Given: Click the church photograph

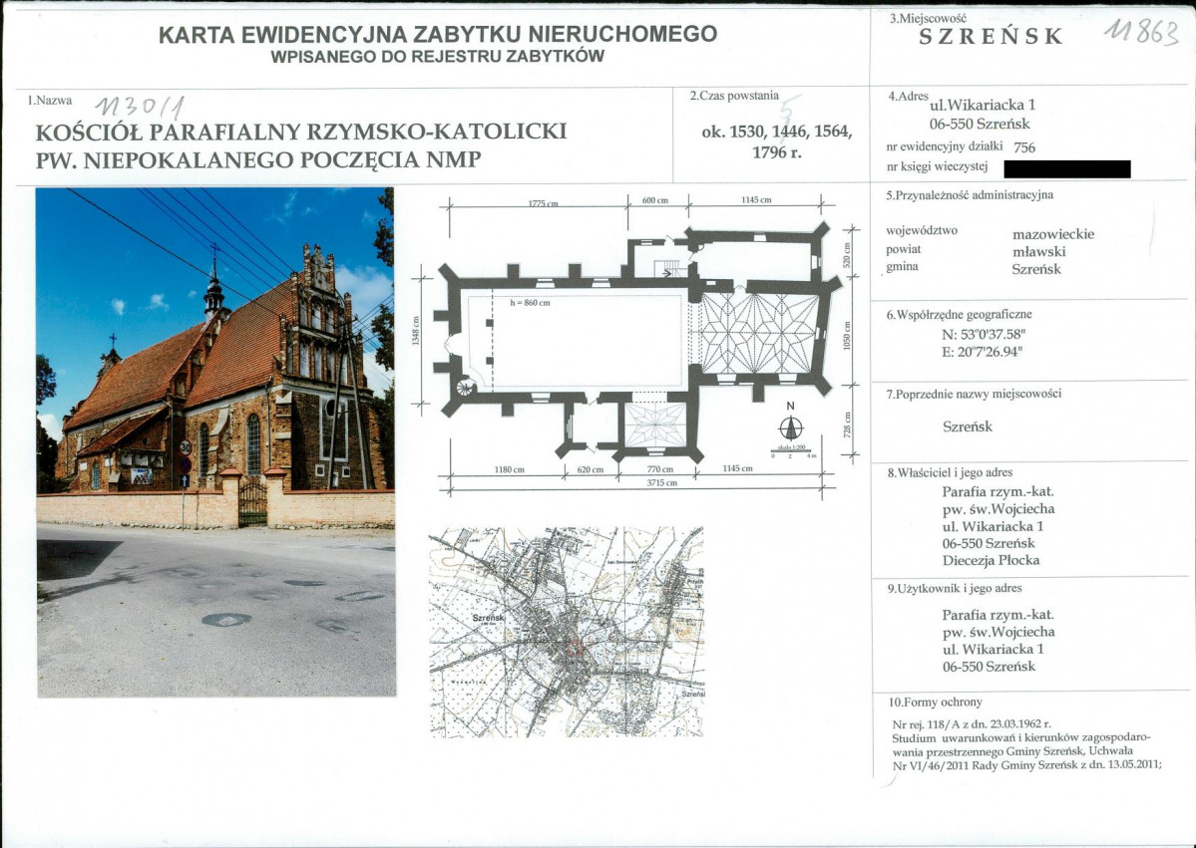Looking at the screenshot, I should point(215,441).
